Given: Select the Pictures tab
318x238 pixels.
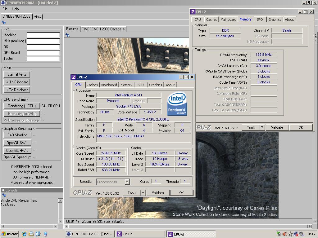Looking at the screenshot, I should [x=72, y=29].
